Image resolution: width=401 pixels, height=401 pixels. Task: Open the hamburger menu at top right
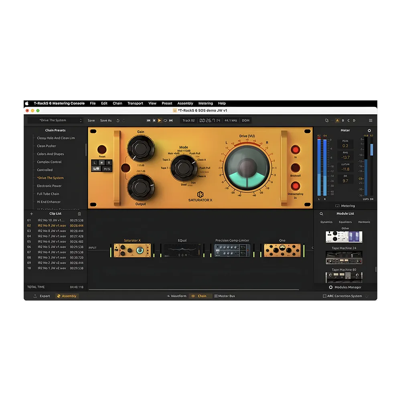(x=371, y=120)
